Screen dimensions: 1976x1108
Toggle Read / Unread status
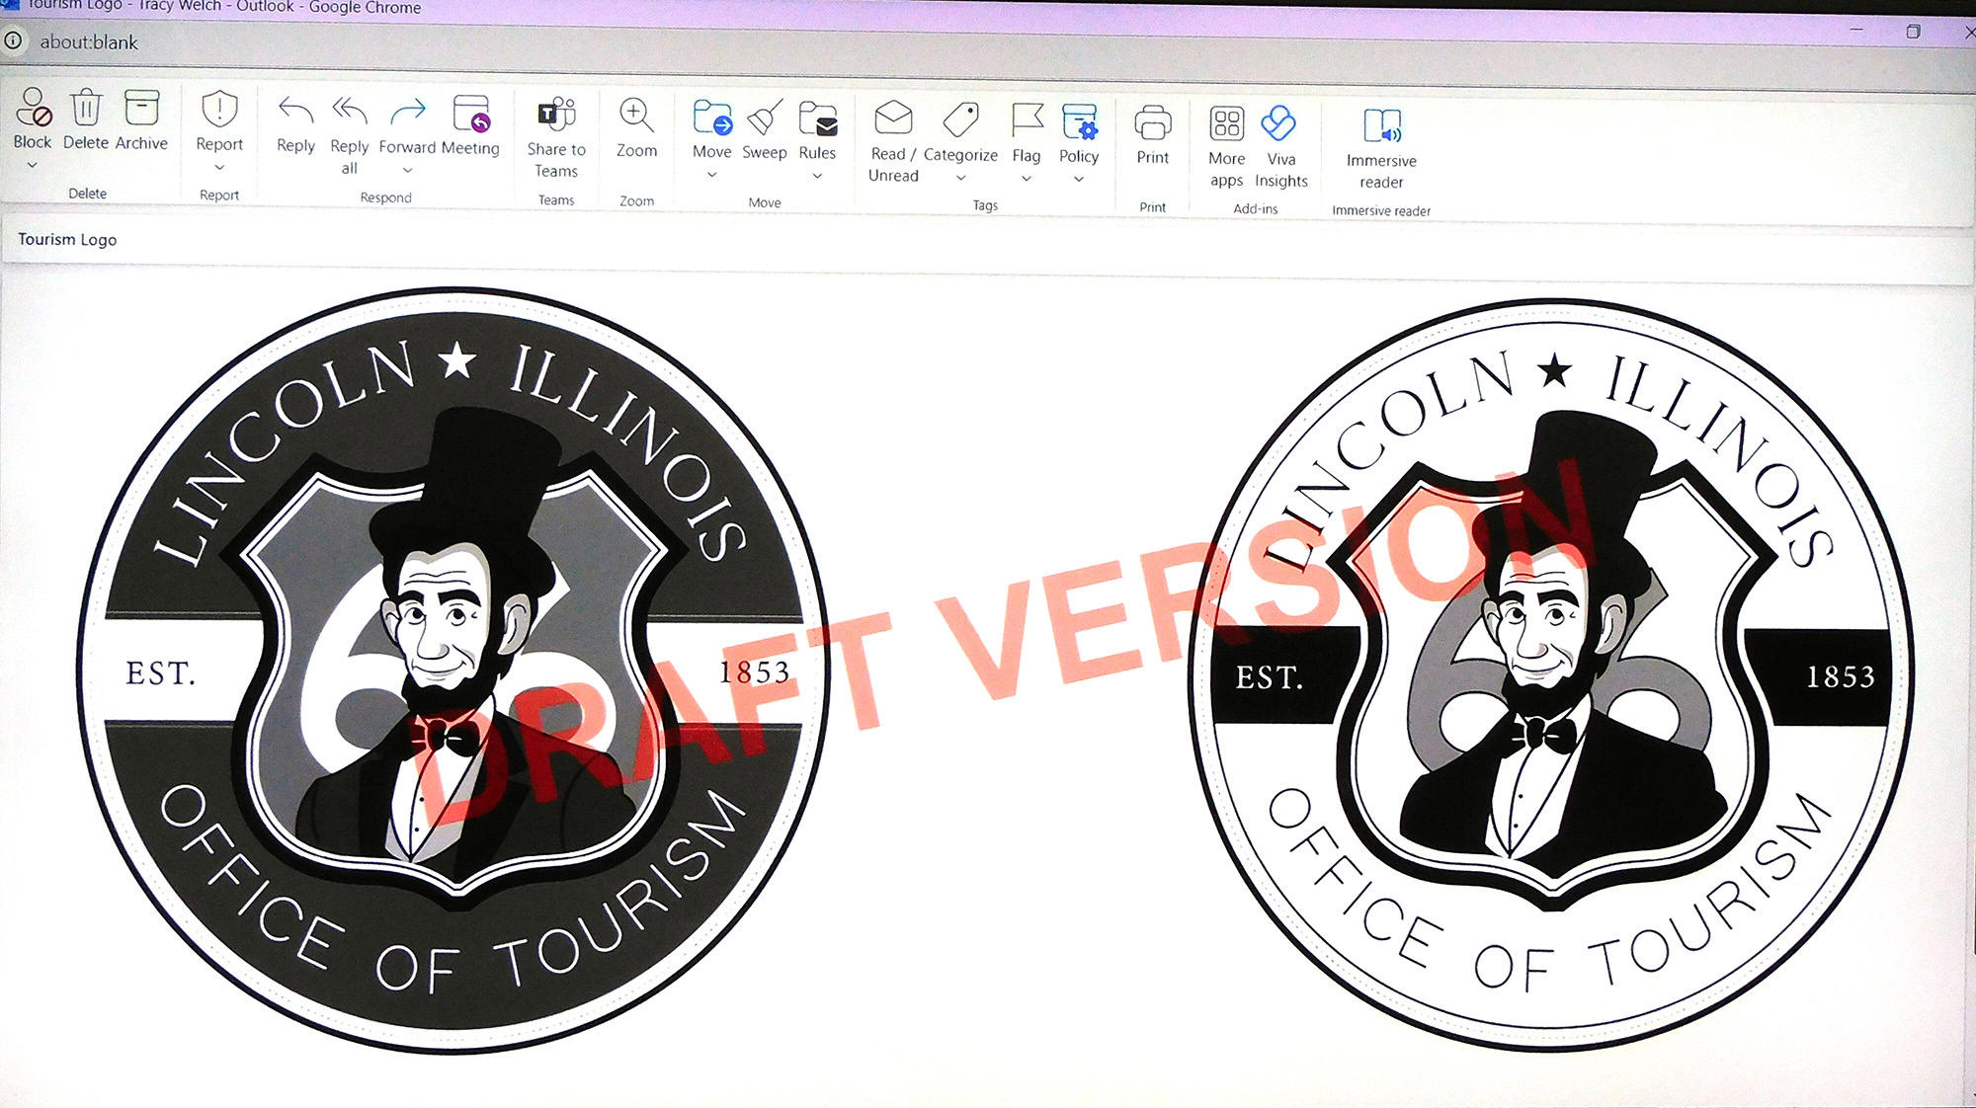[893, 120]
